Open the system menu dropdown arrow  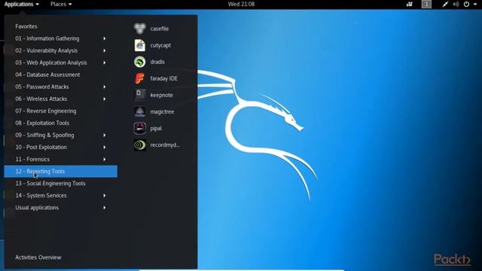pyautogui.click(x=475, y=4)
